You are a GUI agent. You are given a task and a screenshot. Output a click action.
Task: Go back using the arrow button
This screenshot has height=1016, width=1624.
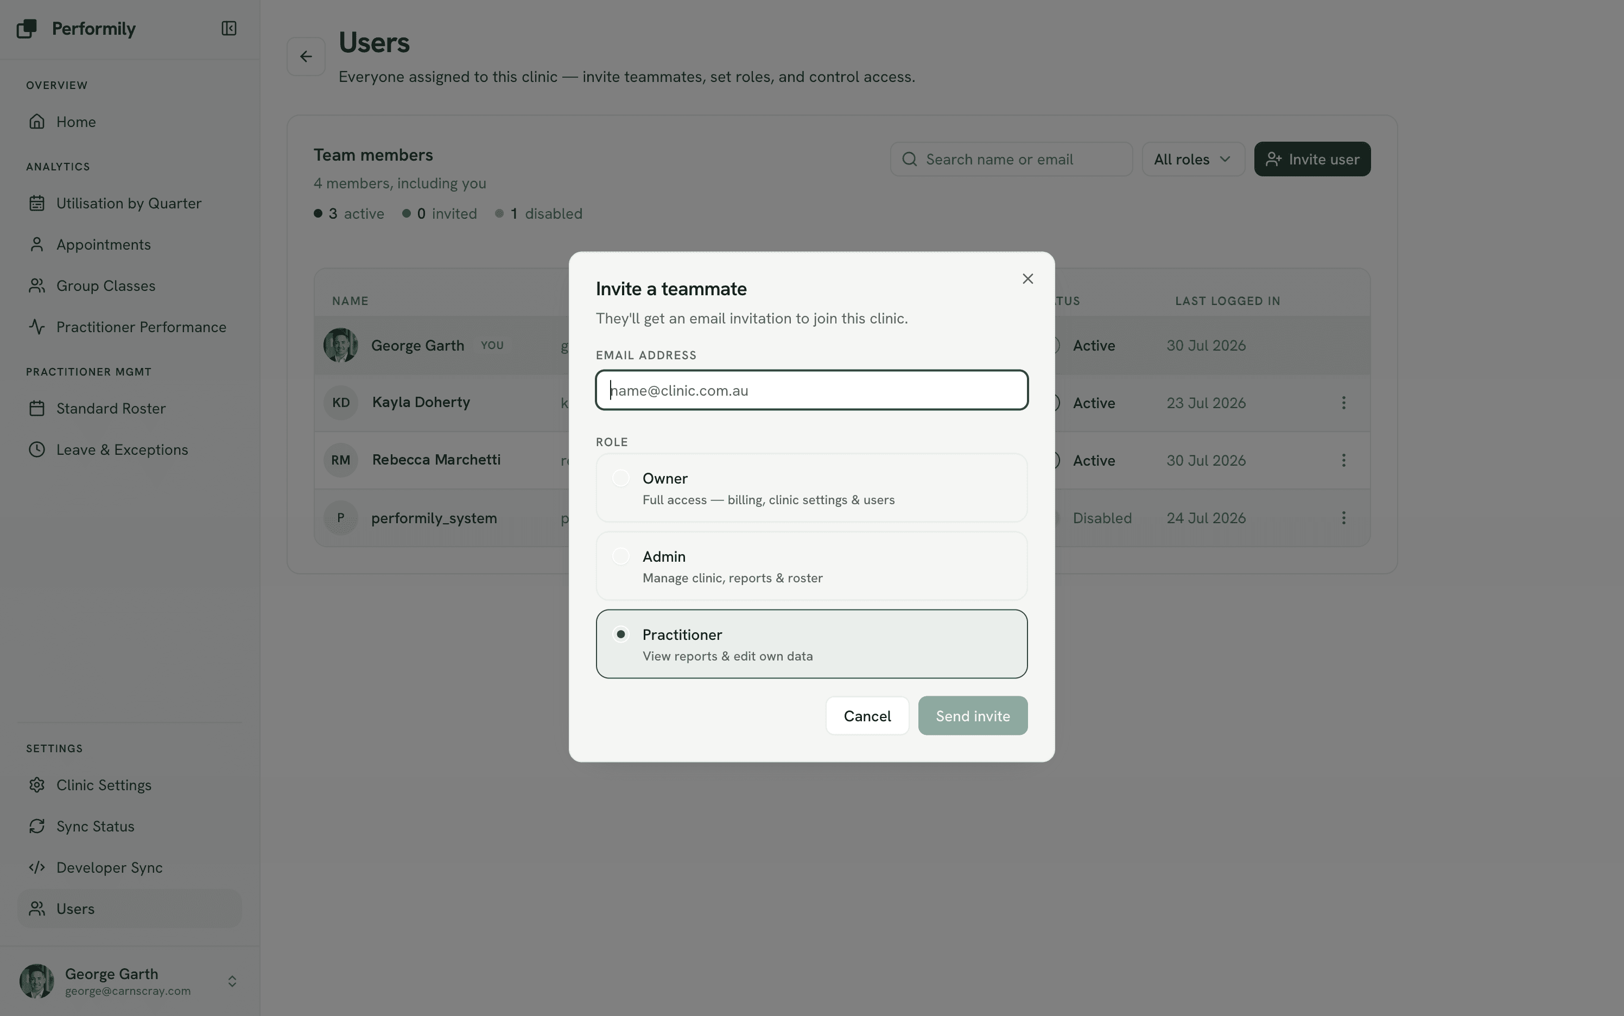click(306, 56)
